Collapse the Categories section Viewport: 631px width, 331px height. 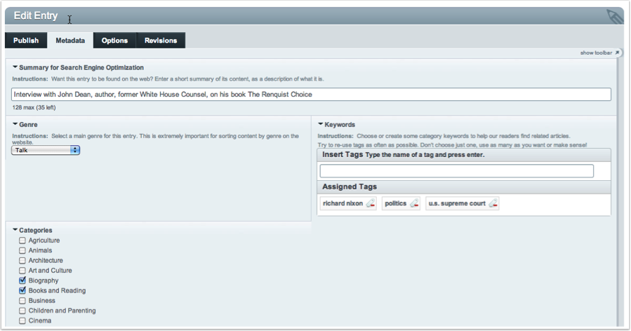[x=15, y=229]
